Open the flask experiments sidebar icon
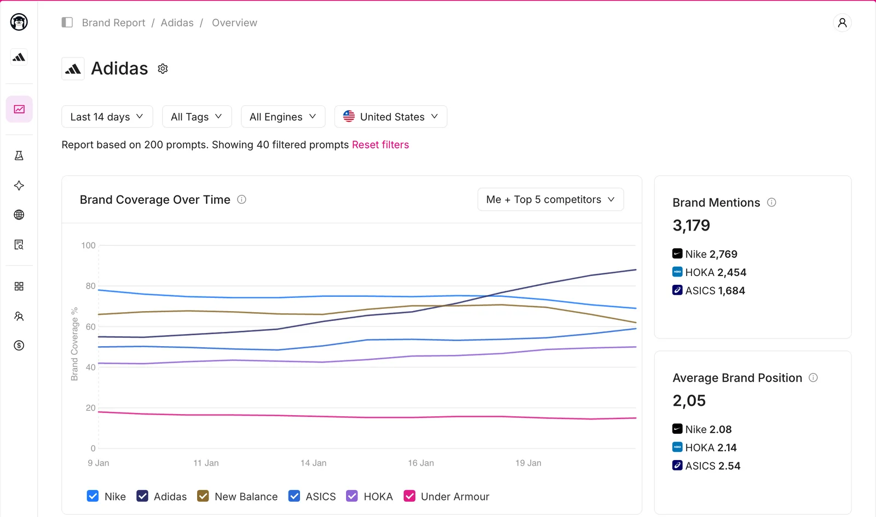Screen dimensions: 876x517 (19, 156)
